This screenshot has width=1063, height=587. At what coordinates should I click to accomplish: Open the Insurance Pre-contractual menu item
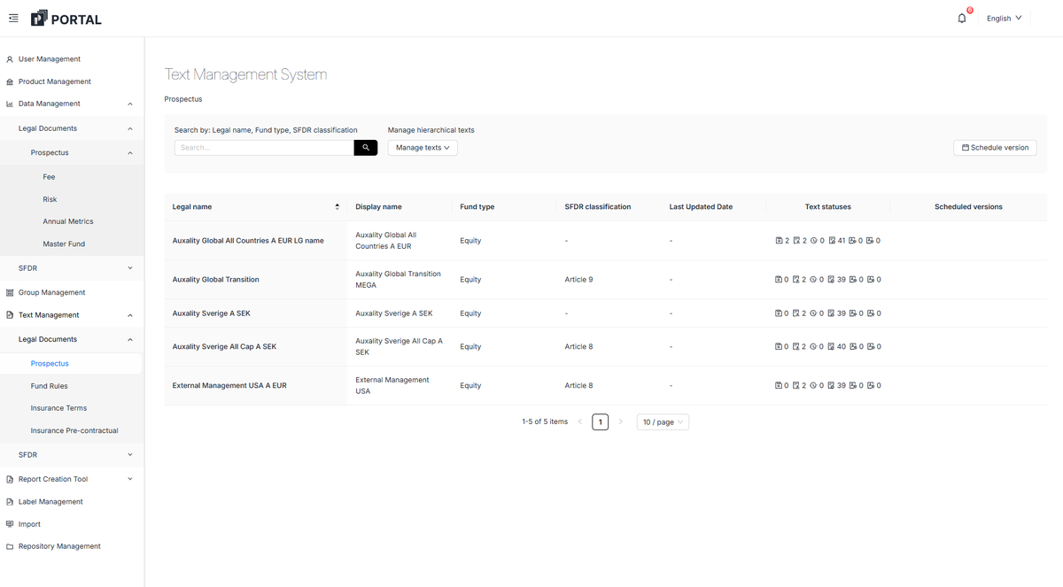pyautogui.click(x=74, y=431)
